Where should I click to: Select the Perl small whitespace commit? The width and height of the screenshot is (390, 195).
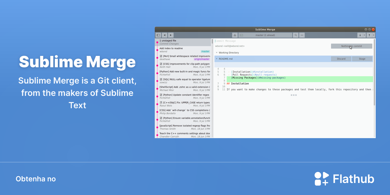tap(183, 58)
